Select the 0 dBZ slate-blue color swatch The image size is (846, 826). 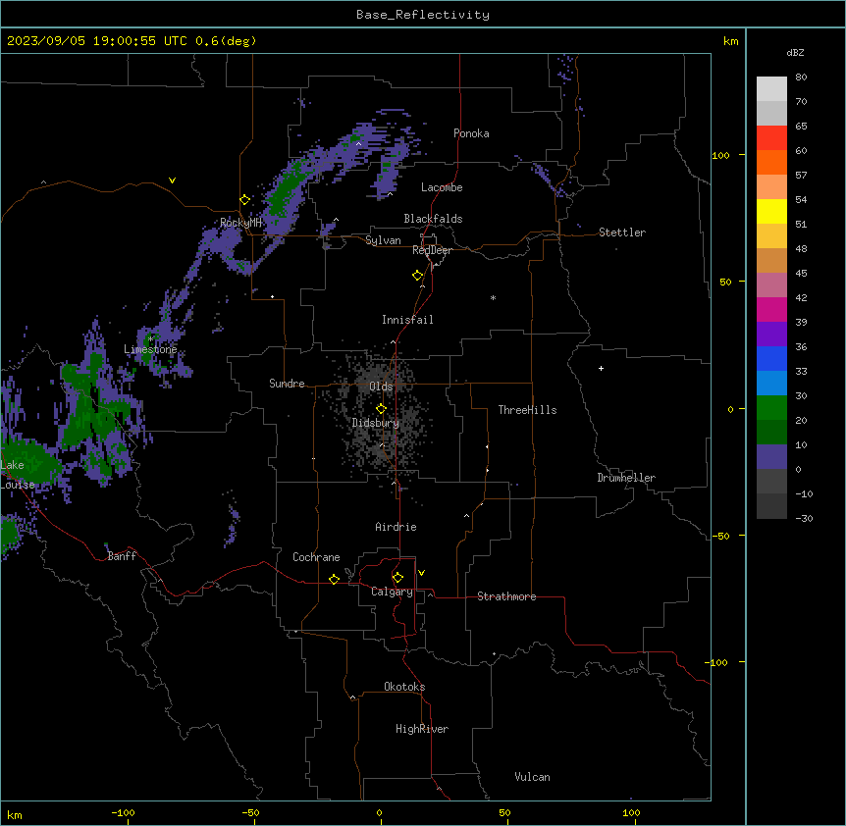point(771,457)
